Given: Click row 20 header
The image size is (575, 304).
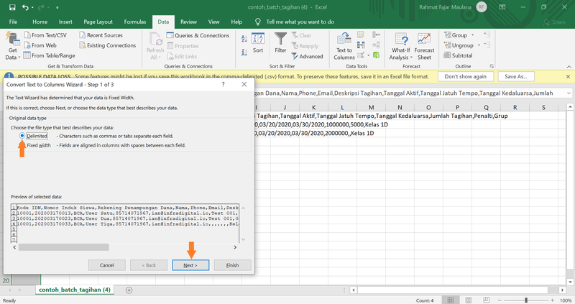Looking at the screenshot, I should (6, 280).
